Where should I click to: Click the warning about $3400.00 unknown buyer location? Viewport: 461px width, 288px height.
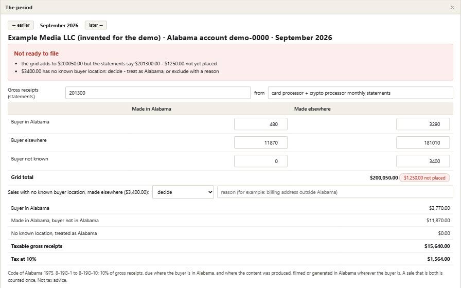coord(120,71)
